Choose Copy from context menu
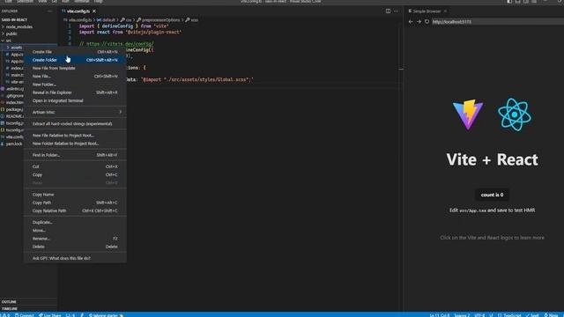 point(75,174)
